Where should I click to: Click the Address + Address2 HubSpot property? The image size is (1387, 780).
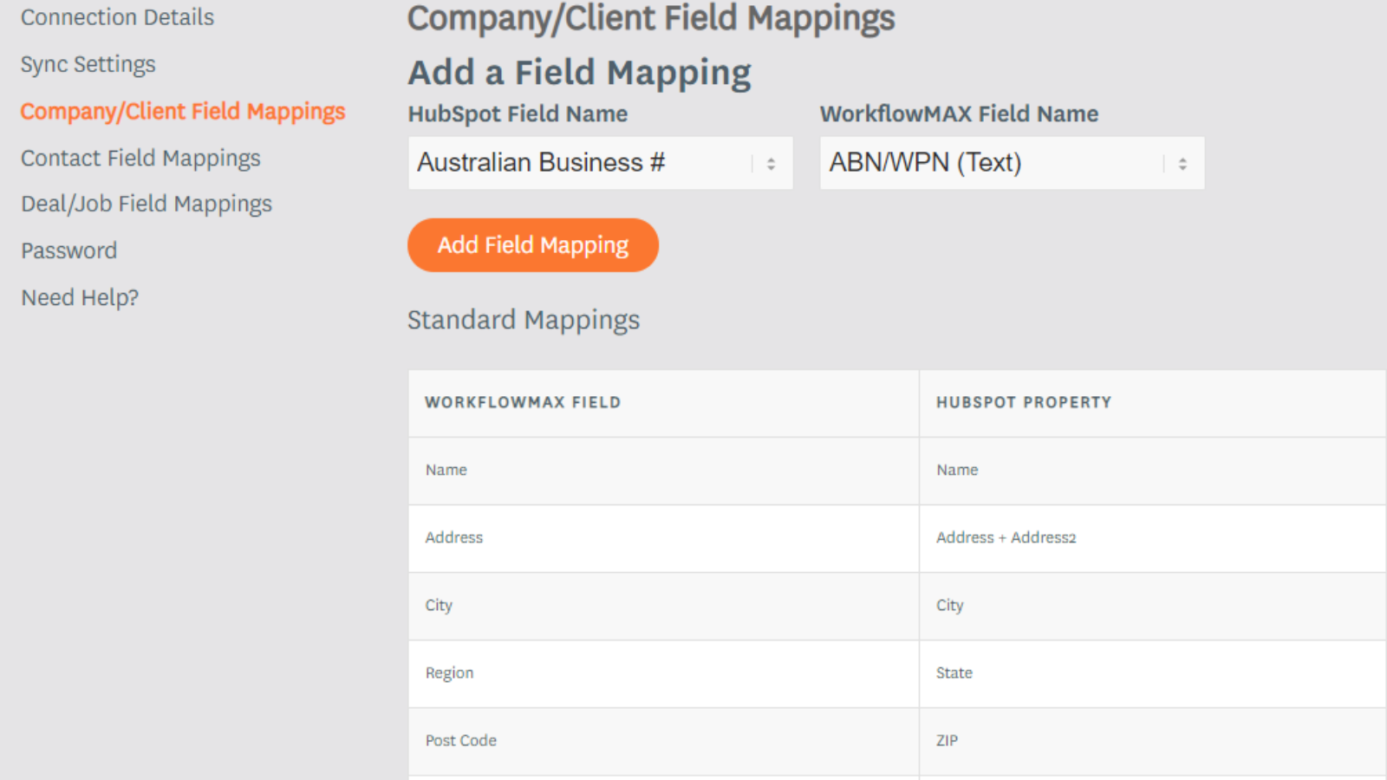tap(1006, 537)
